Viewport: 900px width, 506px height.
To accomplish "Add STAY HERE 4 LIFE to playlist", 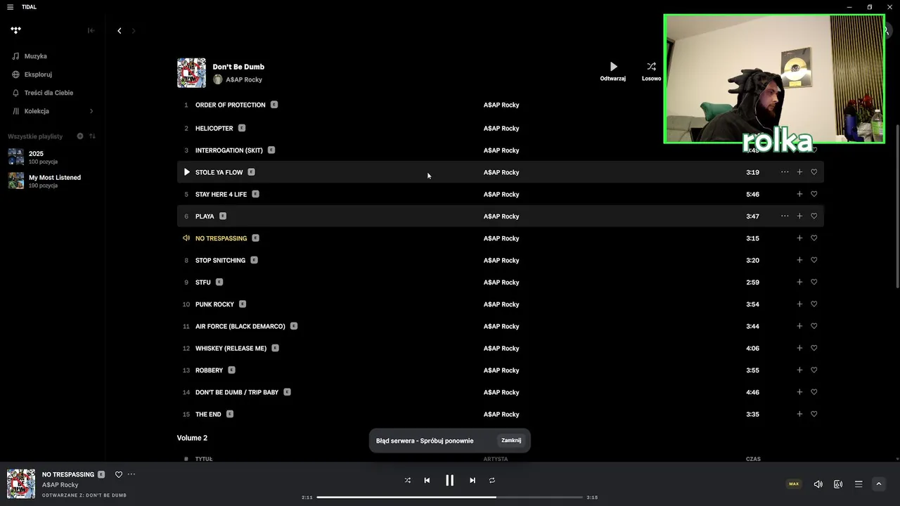I will click(799, 194).
